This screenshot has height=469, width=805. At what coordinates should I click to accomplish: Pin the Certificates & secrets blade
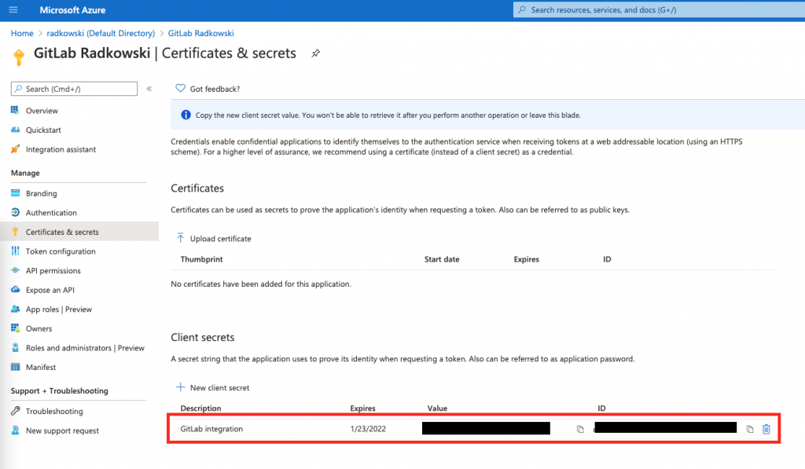coord(316,53)
